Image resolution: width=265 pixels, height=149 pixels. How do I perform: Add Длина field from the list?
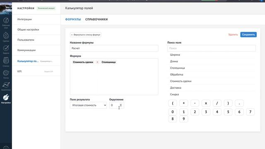(x=212, y=61)
